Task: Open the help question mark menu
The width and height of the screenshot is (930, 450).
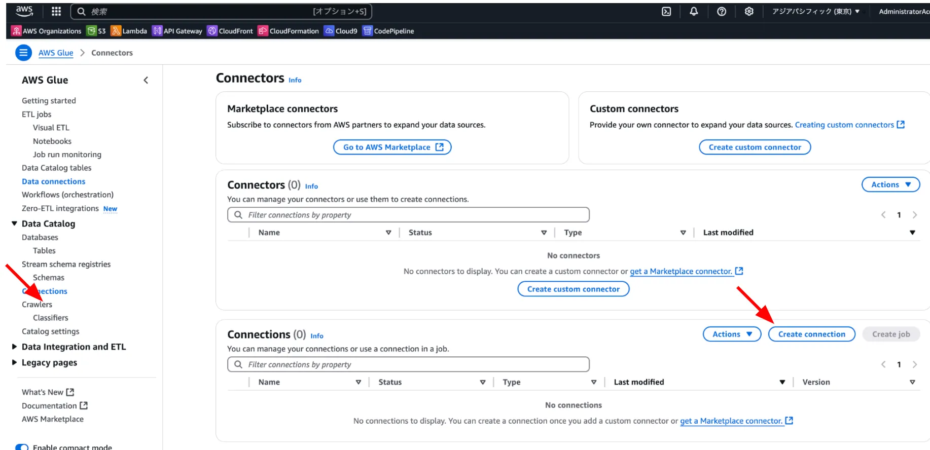Action: point(721,11)
